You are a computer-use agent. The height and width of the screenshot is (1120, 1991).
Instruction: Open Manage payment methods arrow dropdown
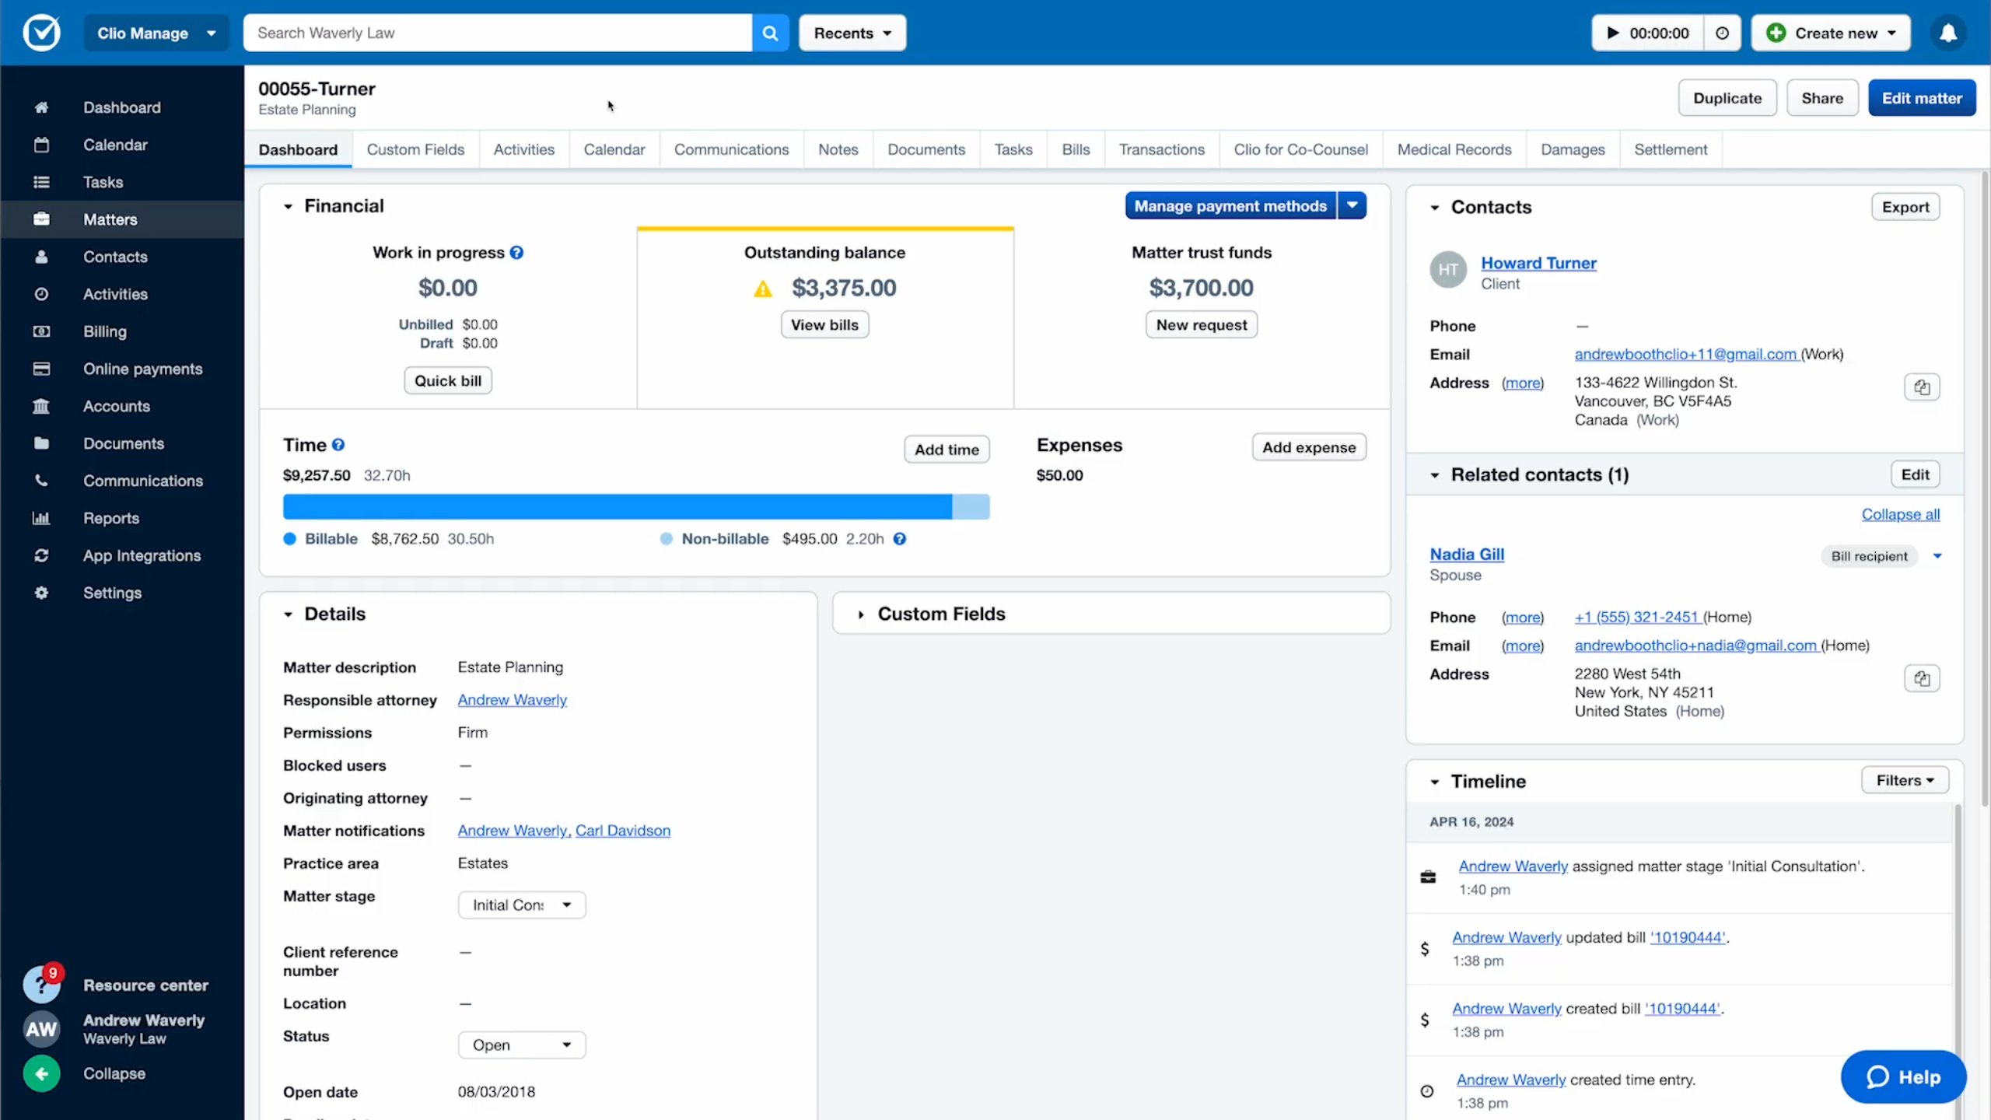pyautogui.click(x=1352, y=205)
